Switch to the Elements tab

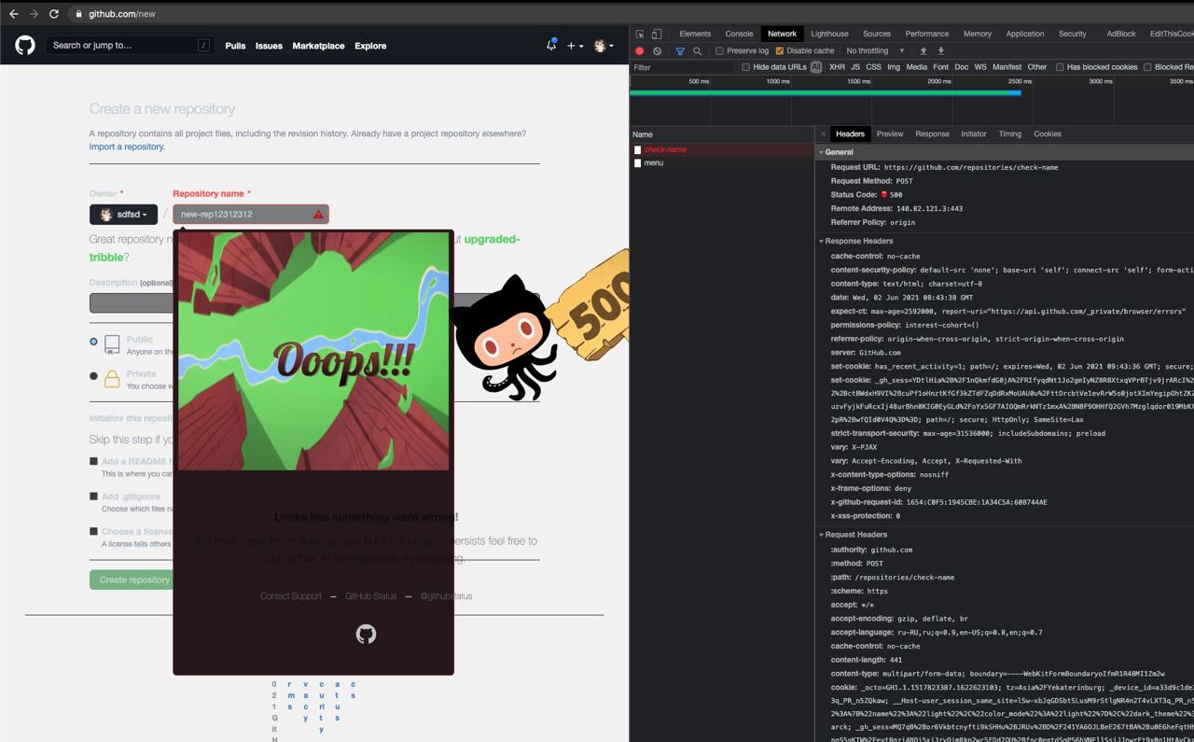(695, 34)
